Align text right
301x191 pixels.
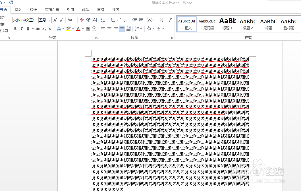116,29
